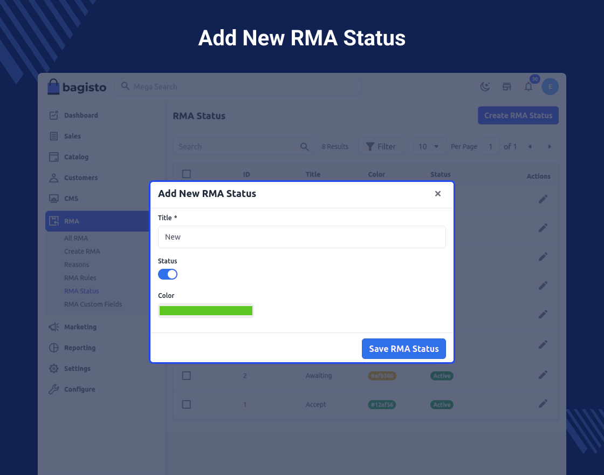
Task: Click edit pencil for Accept row
Action: (x=543, y=404)
